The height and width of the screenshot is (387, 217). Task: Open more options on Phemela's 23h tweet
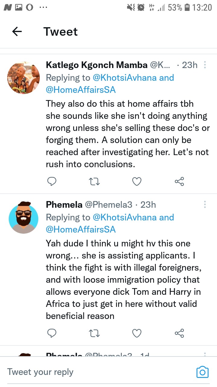(205, 204)
